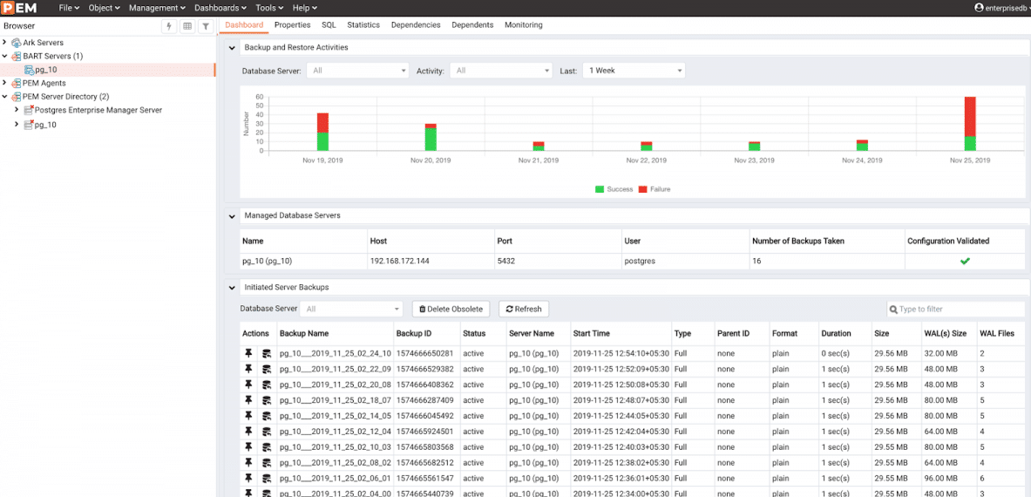The width and height of the screenshot is (1031, 497).
Task: Open the File menu
Action: pyautogui.click(x=69, y=8)
